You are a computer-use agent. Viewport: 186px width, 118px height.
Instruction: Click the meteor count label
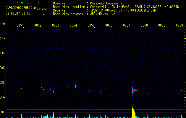pos(42,9)
